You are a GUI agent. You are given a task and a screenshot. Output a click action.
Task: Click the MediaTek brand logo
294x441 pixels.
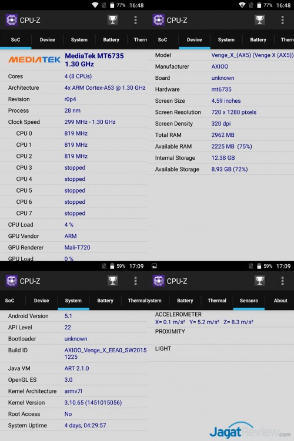click(x=34, y=59)
